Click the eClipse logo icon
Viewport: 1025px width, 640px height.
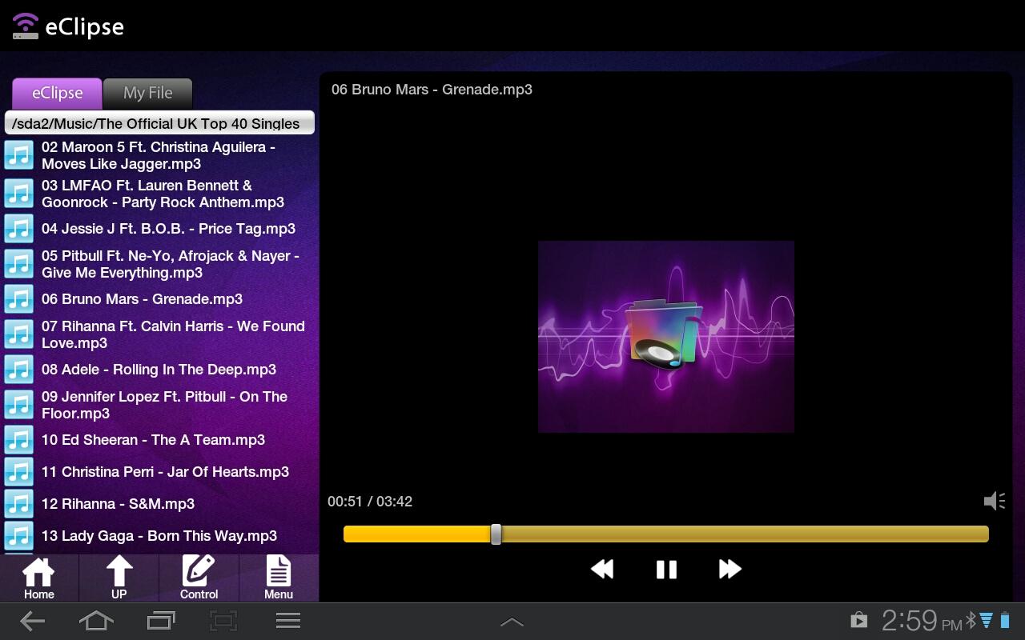tap(25, 26)
